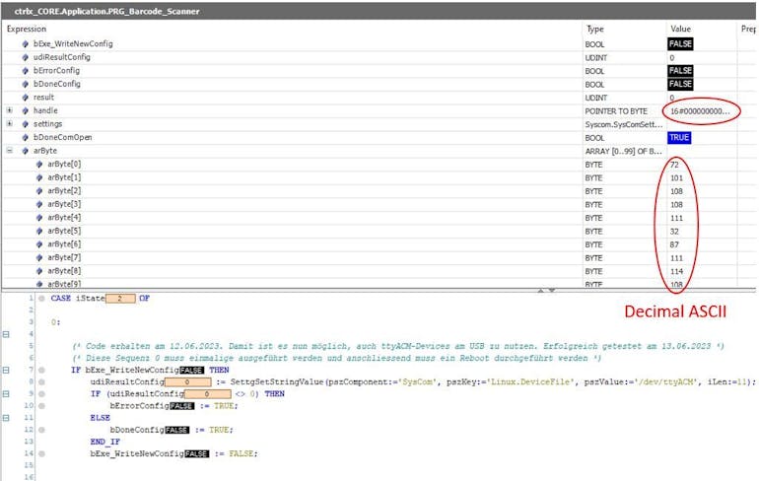Toggle breakpoint marker on code line 1
Image resolution: width=759 pixels, height=481 pixels.
pyautogui.click(x=41, y=298)
